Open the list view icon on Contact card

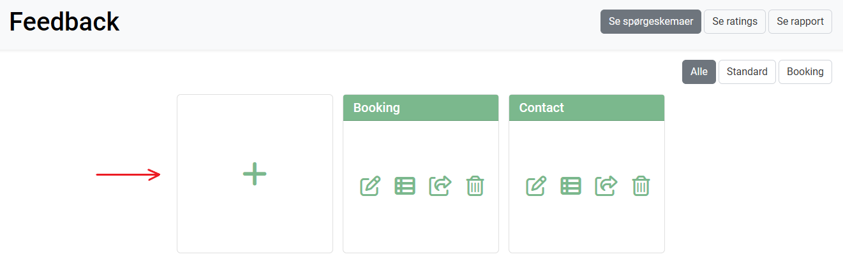click(571, 186)
